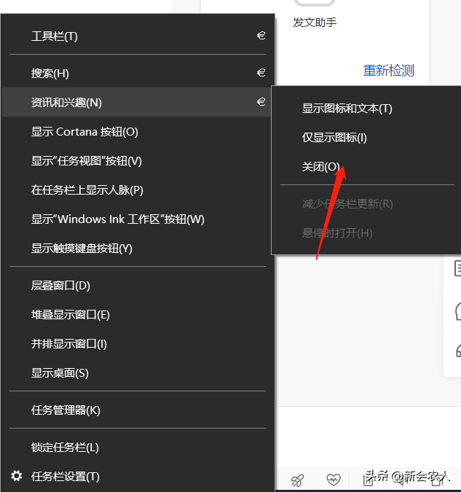
Task: Select 显示桌面(S) menu entry
Action: (138, 372)
